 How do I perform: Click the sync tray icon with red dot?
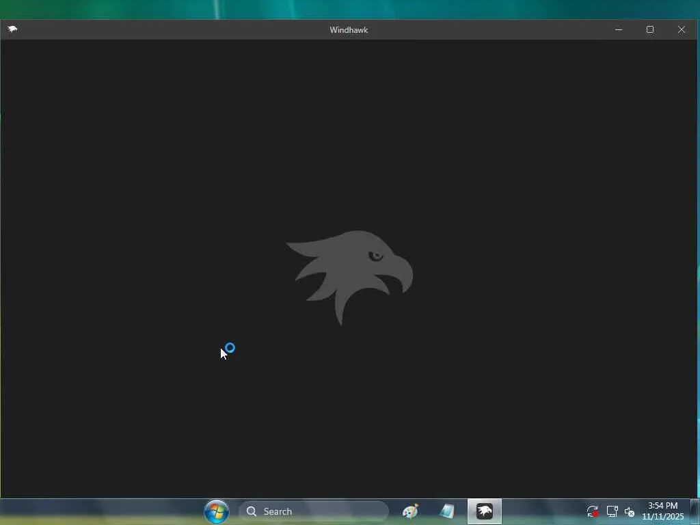point(593,511)
